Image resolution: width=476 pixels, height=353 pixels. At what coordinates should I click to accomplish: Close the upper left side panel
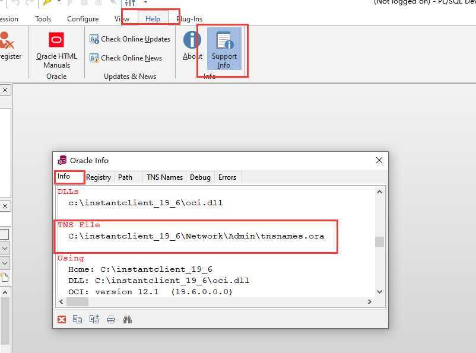coord(5,90)
